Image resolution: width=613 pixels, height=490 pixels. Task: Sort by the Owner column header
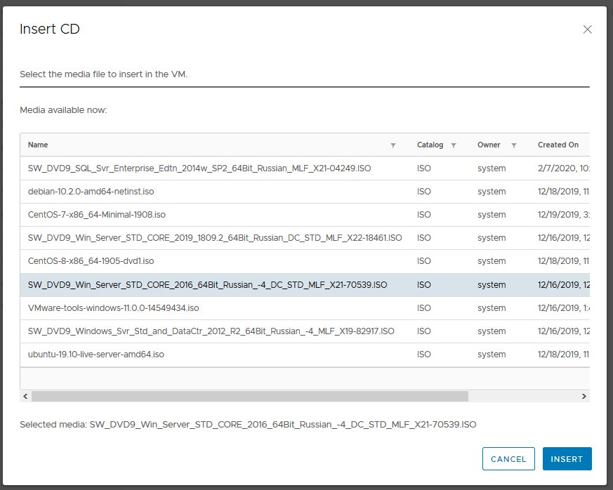click(489, 145)
